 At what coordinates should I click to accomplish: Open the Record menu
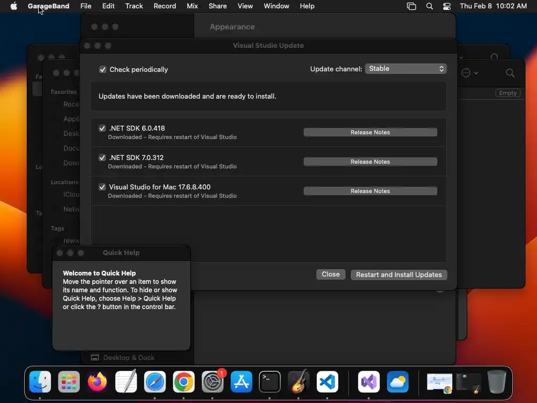pos(165,6)
